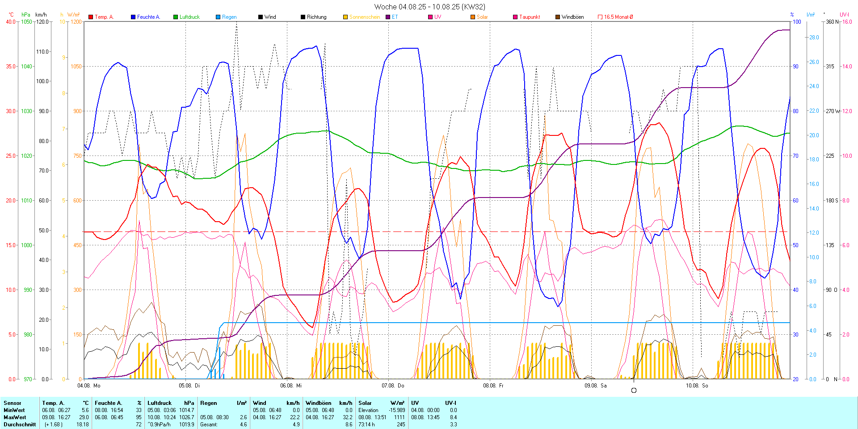The height and width of the screenshot is (429, 858).
Task: Click the green Luftdruck legend marker
Action: tap(176, 17)
